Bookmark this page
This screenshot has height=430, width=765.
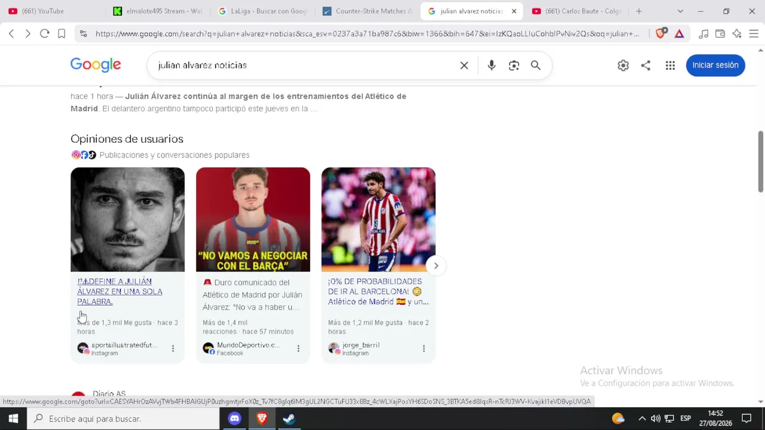point(61,33)
